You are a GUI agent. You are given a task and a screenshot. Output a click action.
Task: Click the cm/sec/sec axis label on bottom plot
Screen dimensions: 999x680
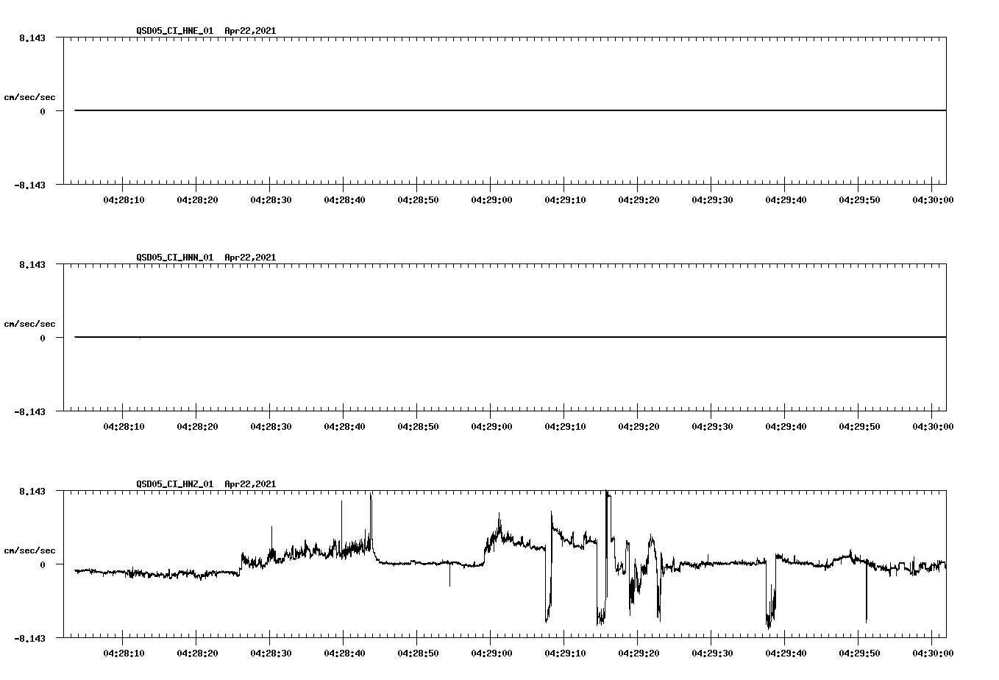coord(30,548)
